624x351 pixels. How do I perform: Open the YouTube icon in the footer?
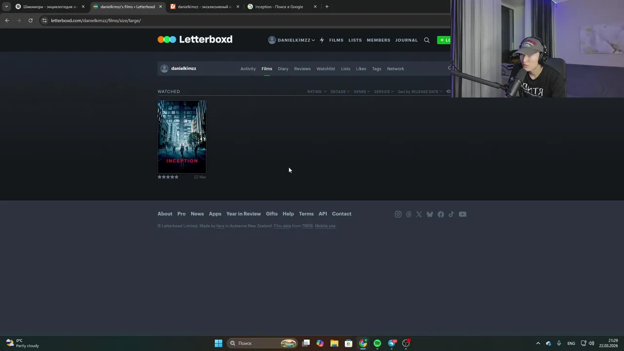[x=462, y=214]
